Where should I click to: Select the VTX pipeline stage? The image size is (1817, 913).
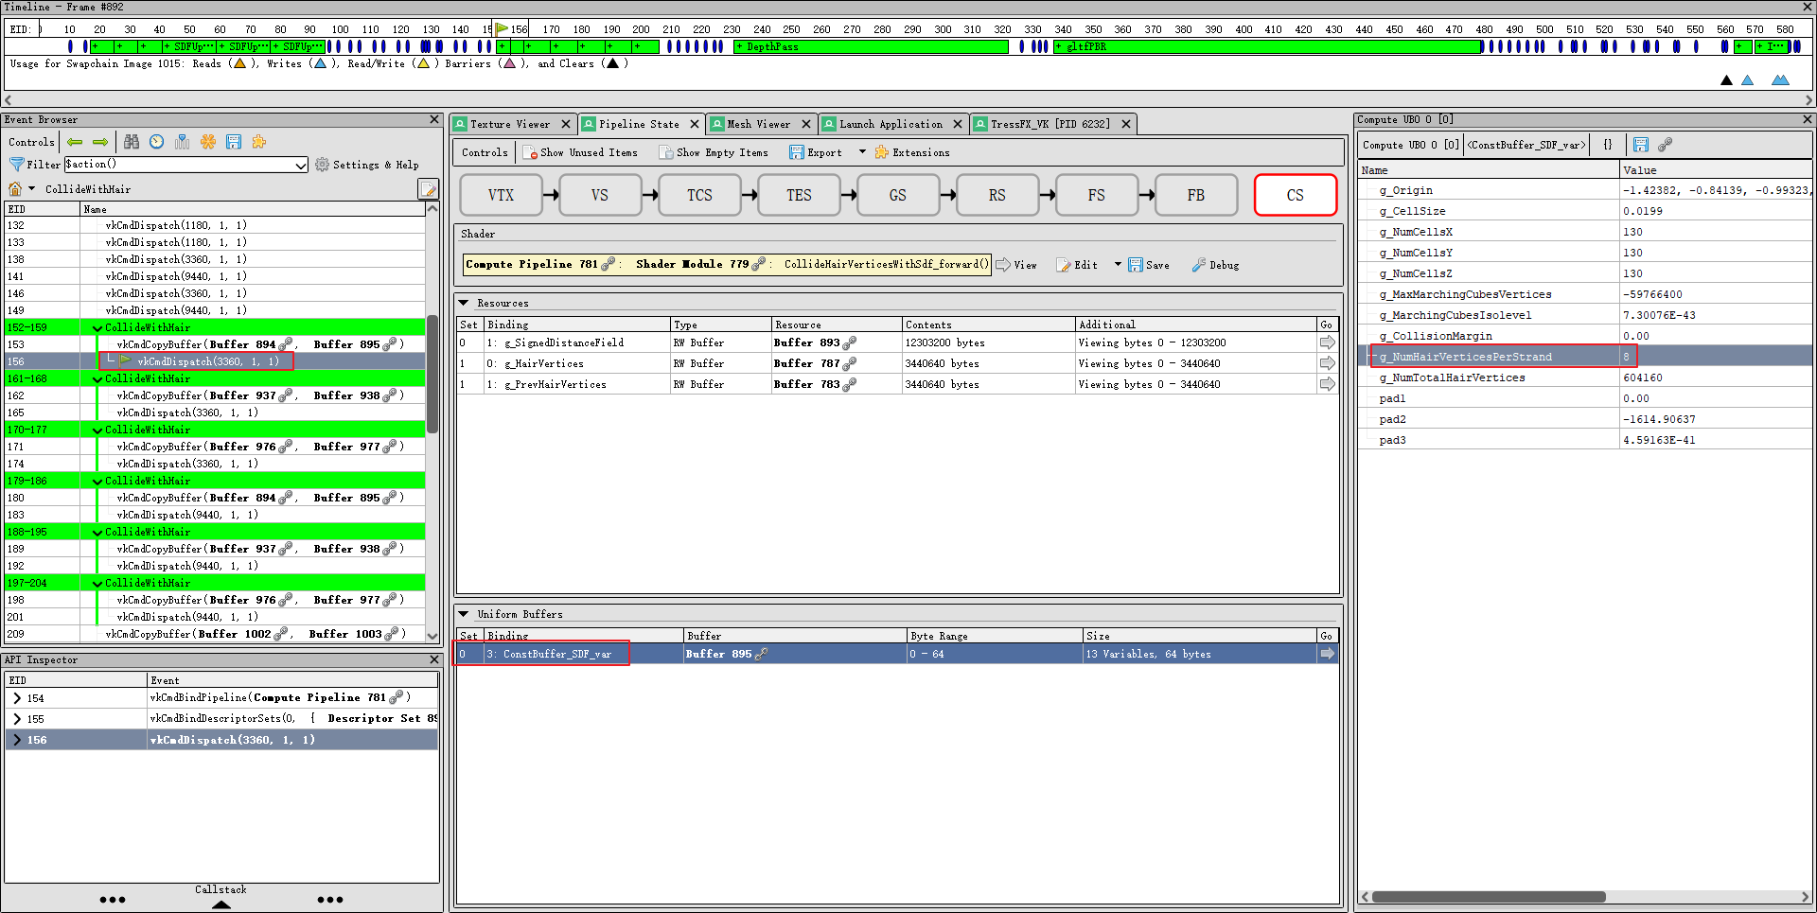(x=502, y=195)
